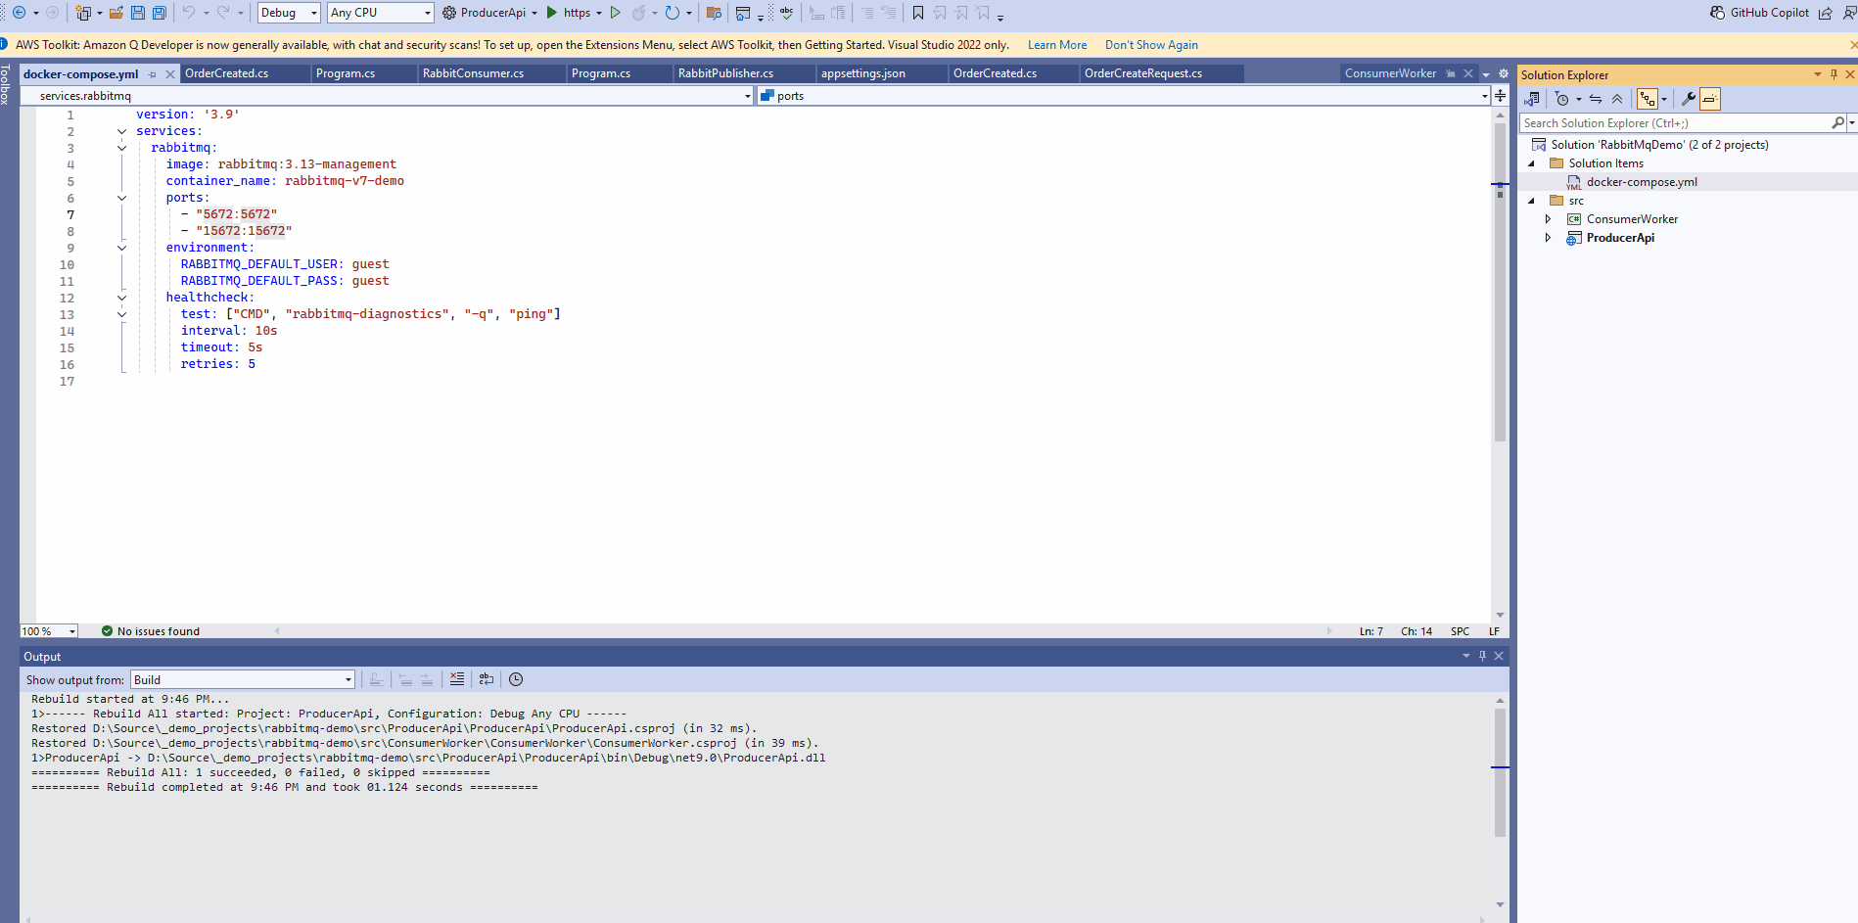This screenshot has width=1858, height=923.
Task: Click the bookmark icon in the top toolbar
Action: [x=917, y=13]
